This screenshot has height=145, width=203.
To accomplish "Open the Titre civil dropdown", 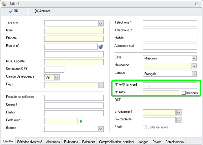I will (100, 23).
